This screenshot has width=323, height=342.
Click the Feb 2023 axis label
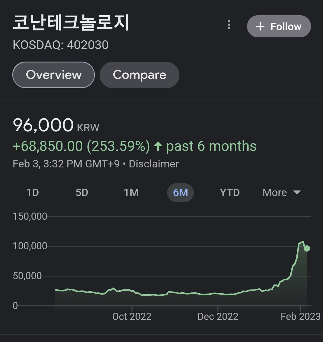tap(301, 317)
